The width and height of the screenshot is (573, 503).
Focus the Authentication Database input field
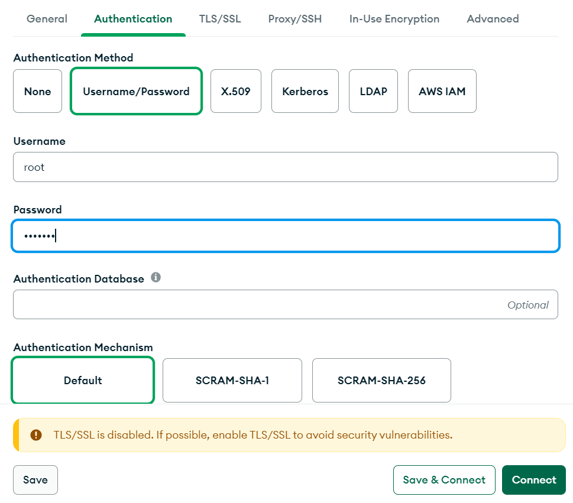coord(286,304)
